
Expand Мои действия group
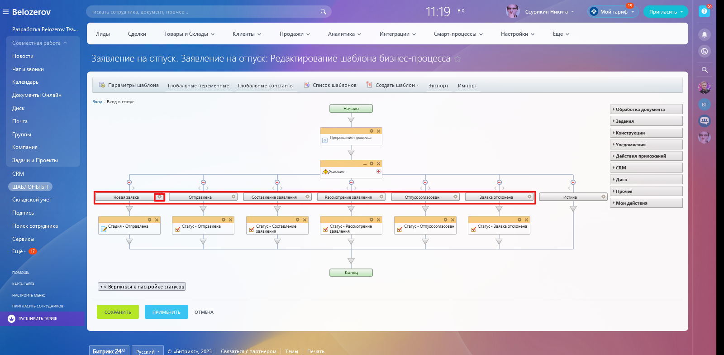[646, 203]
